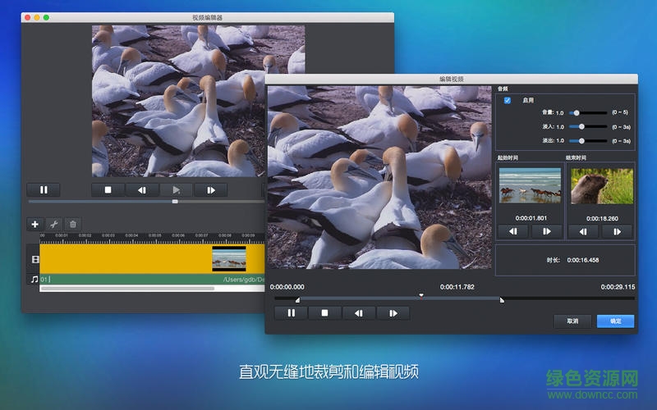Click the 确定 confirm button
Viewport: 657px width, 410px height.
(615, 321)
